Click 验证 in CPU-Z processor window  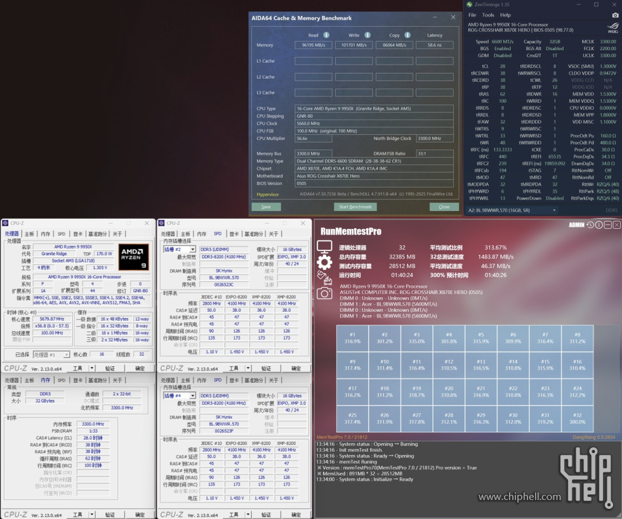click(110, 368)
